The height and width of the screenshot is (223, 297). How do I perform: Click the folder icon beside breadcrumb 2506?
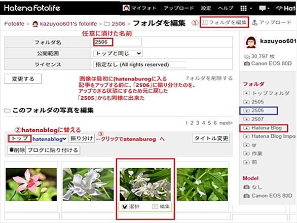tap(107, 24)
